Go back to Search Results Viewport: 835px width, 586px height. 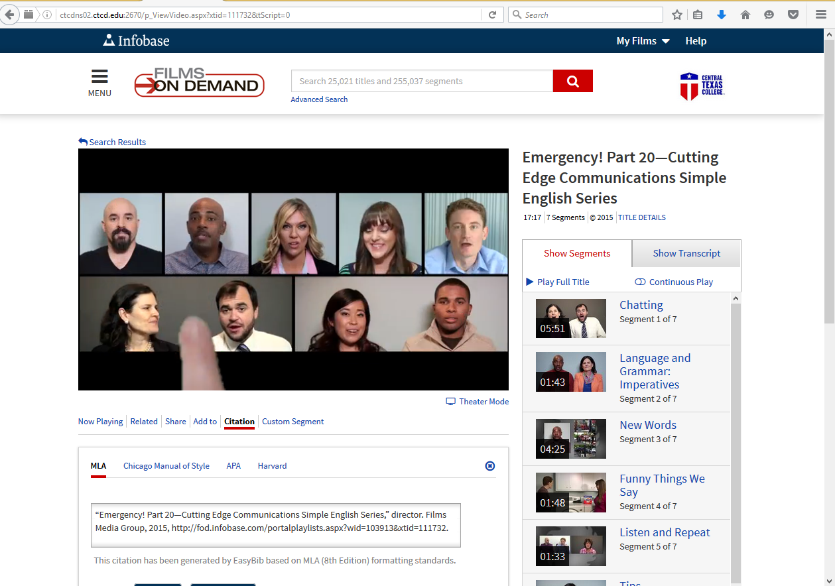112,142
